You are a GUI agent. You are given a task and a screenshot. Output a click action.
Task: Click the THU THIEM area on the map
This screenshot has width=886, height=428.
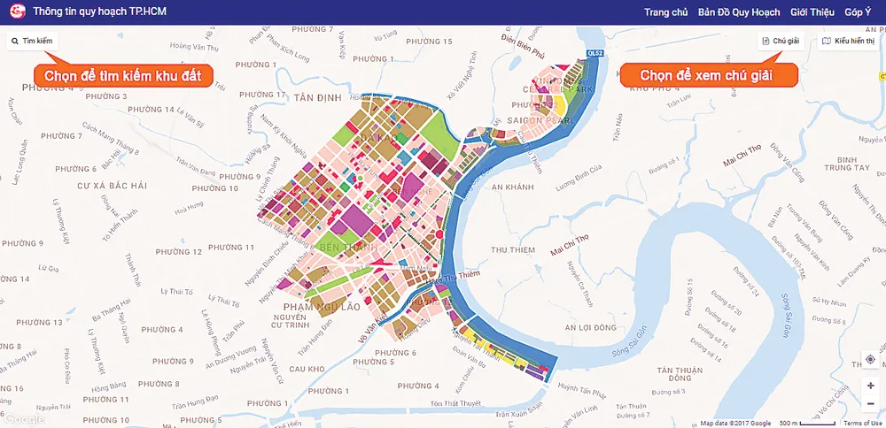[512, 249]
